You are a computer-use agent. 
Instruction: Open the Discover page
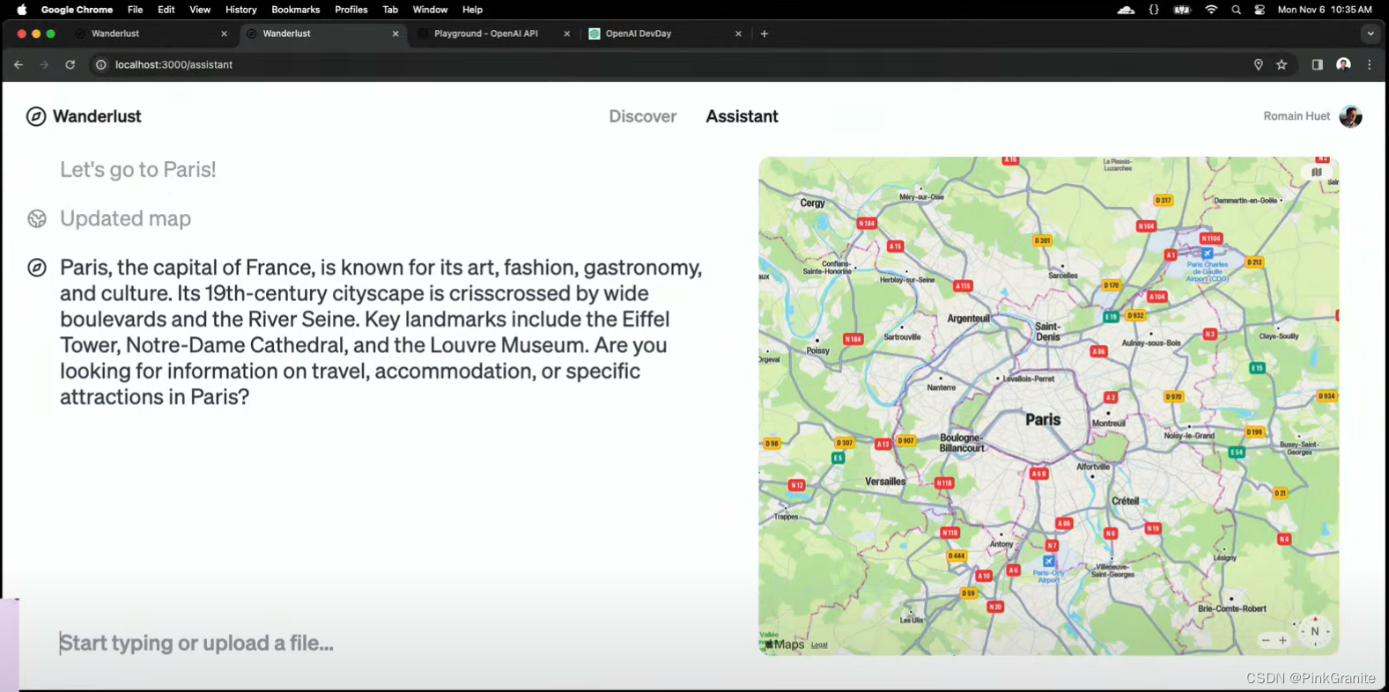(x=642, y=116)
